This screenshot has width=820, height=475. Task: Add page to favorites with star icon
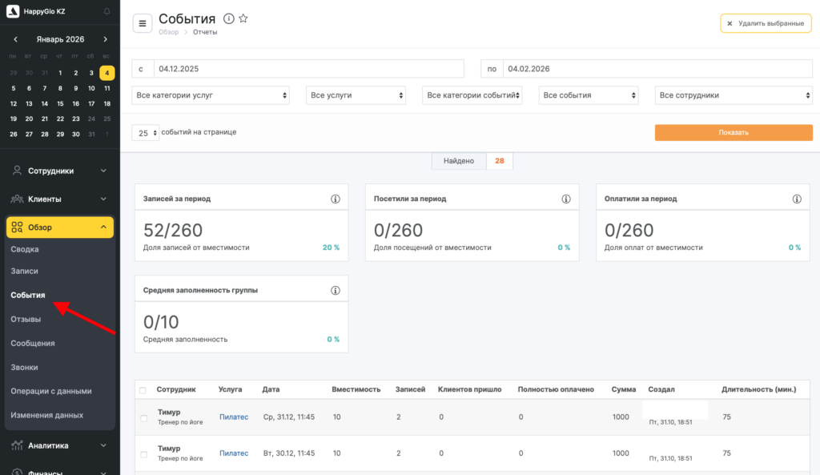coord(243,19)
